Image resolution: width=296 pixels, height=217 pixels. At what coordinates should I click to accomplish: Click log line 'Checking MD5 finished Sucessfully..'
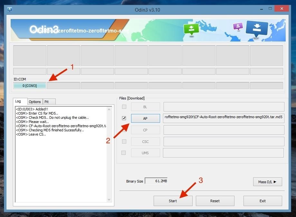tap(50, 130)
